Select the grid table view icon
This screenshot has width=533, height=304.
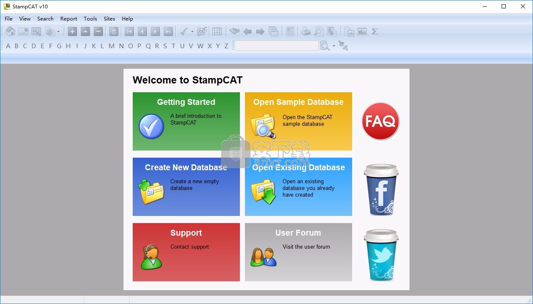coord(36,31)
